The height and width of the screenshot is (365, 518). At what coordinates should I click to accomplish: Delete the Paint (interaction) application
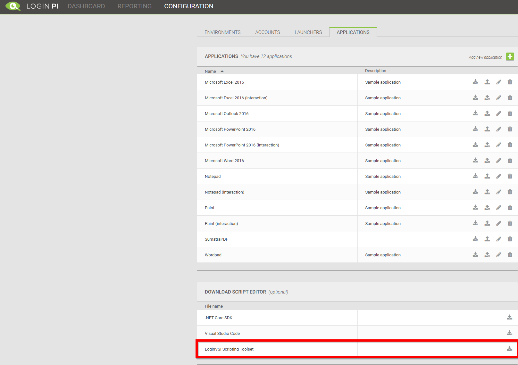tap(510, 223)
